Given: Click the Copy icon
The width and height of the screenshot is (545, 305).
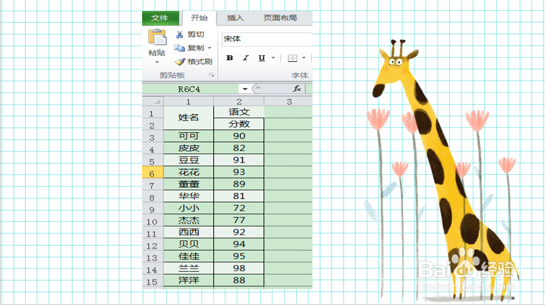Looking at the screenshot, I should [179, 48].
